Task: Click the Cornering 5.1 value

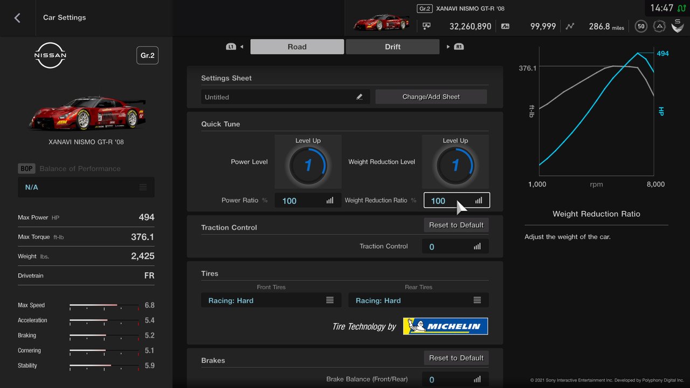Action: (x=149, y=350)
